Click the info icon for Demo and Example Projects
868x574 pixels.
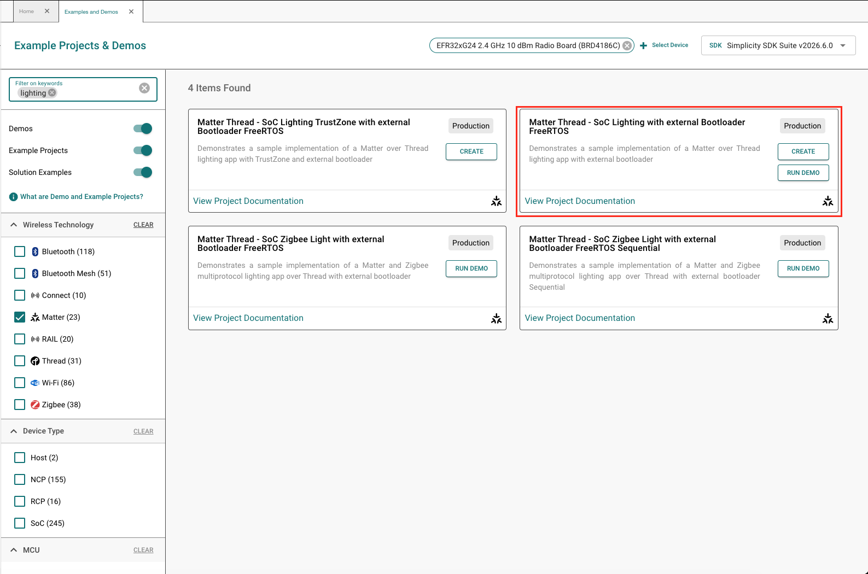click(x=14, y=197)
